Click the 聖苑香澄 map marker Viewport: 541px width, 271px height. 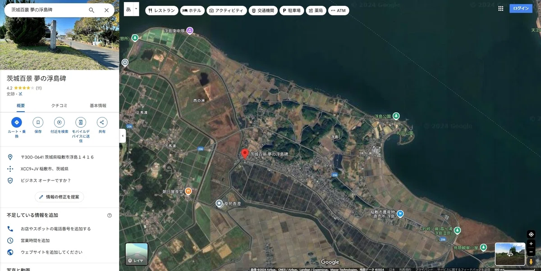point(219,203)
